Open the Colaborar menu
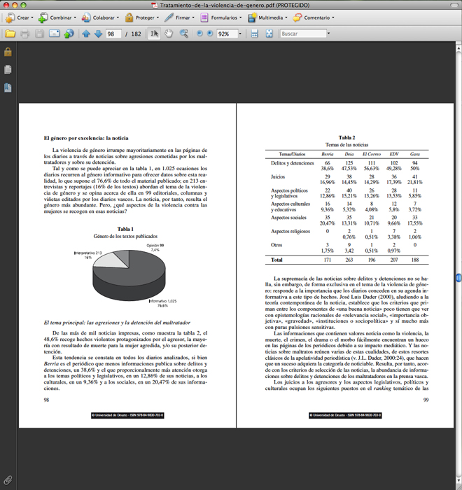 100,17
